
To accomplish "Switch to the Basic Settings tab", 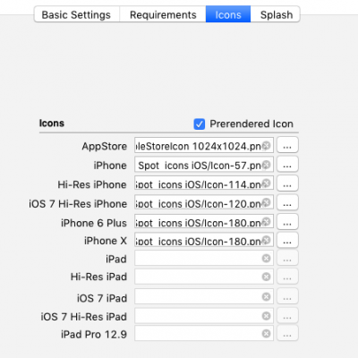I will (77, 14).
